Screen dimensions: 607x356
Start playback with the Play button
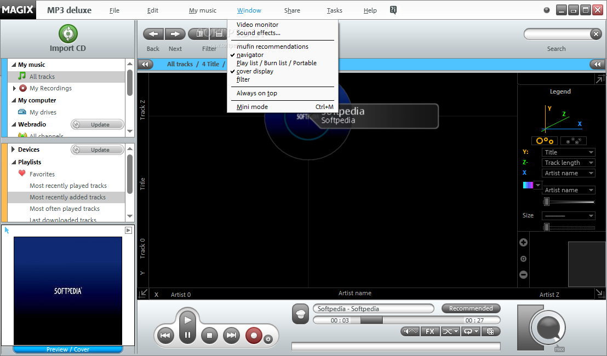(x=188, y=320)
